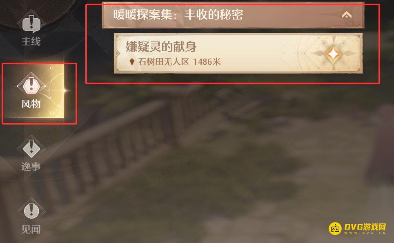Screen dimensions: 394x243
Task: Switch to the 主线 tab label
Action: (x=31, y=42)
